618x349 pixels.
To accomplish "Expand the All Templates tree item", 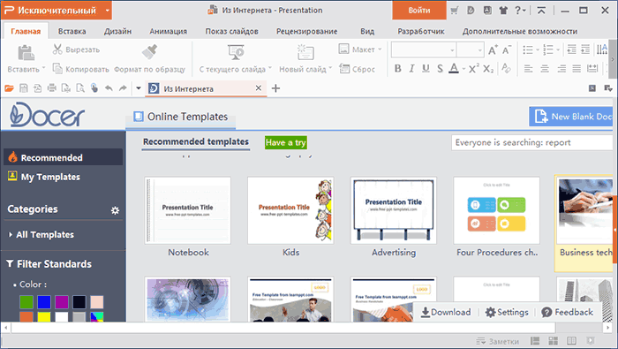I will [x=11, y=235].
